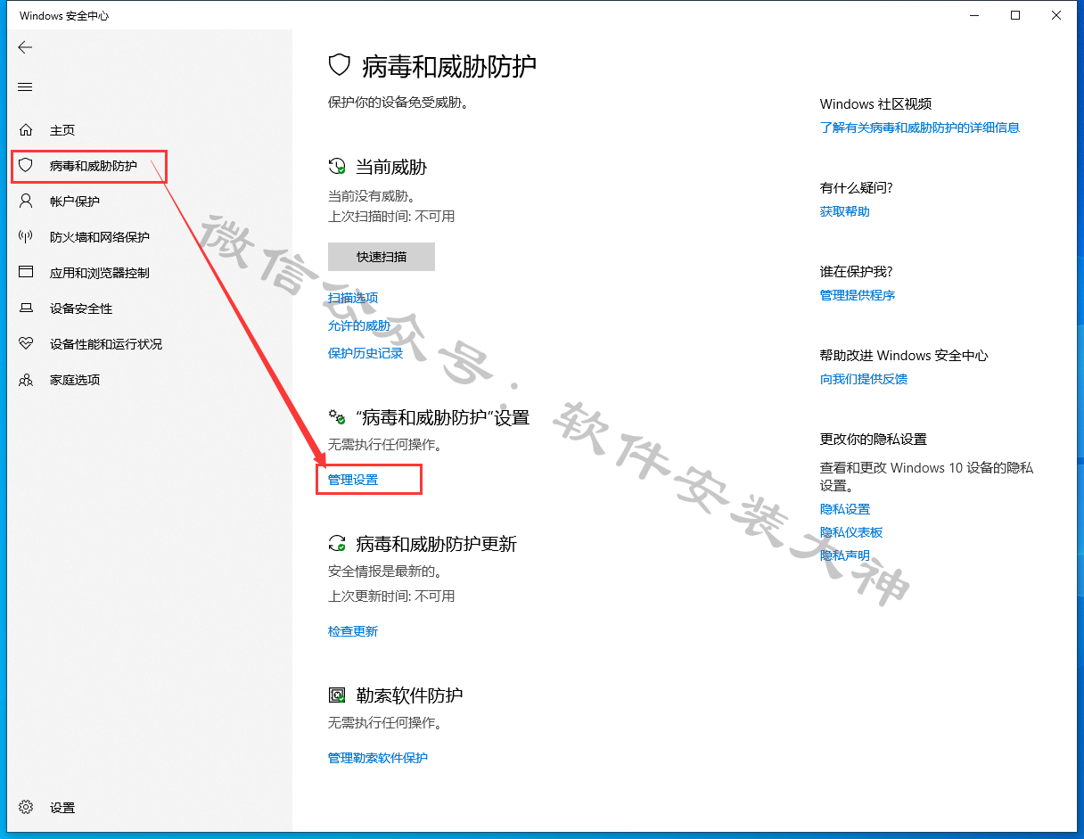1084x839 pixels.
Task: Click the 病毒和威胁防护 page title
Action: (x=449, y=66)
